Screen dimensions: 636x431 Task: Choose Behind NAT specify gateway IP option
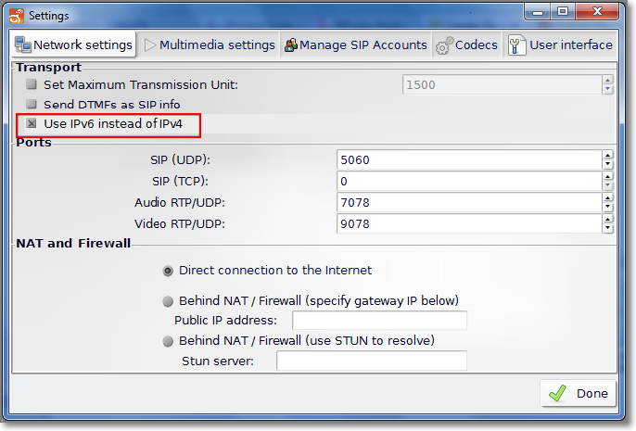click(168, 301)
